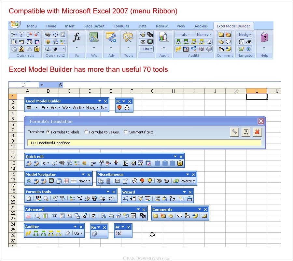
Task: Open the Uts dropdown in Auditor toolbar
Action: click(78, 233)
